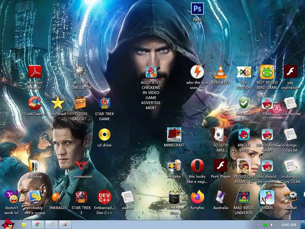Image resolution: width=305 pixels, height=229 pixels.
Task: Open Embarcadero Dev-C++ shortcut
Action: click(x=105, y=197)
